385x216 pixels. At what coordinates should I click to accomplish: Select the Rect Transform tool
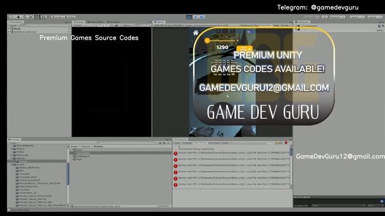[37, 17]
